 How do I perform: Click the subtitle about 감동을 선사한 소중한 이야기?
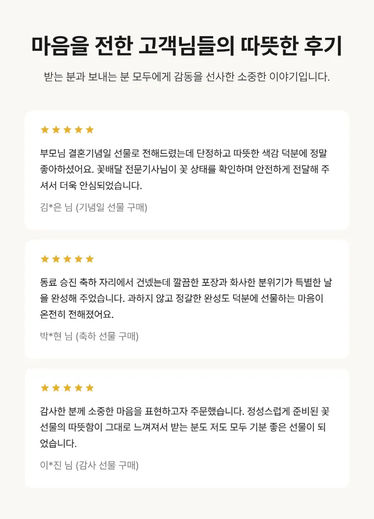coord(187,77)
